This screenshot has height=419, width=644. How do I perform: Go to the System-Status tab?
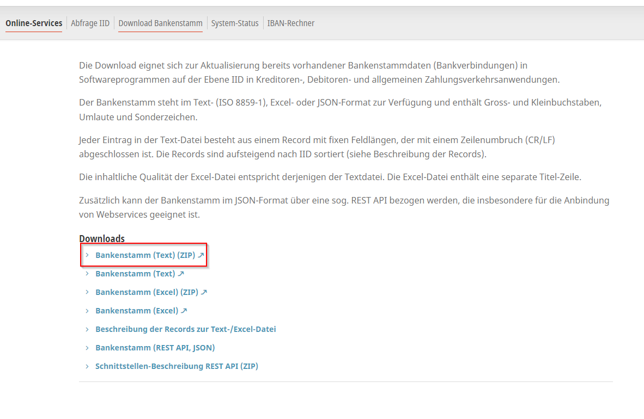[x=235, y=23]
